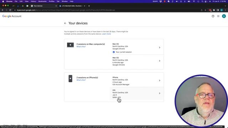Image resolution: width=228 pixels, height=128 pixels.
Task: Click What's this under iPhone sessions
Action: (x=81, y=80)
